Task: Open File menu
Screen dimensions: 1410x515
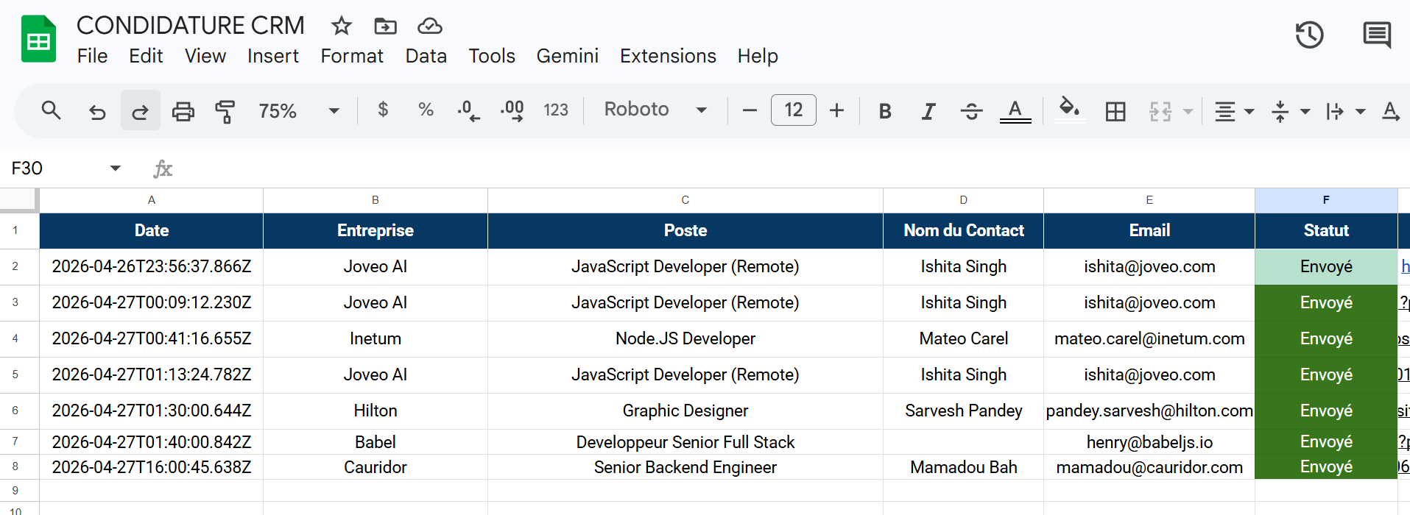Action: (x=92, y=56)
